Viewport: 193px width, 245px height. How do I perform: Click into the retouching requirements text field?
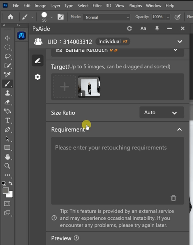coord(118,171)
